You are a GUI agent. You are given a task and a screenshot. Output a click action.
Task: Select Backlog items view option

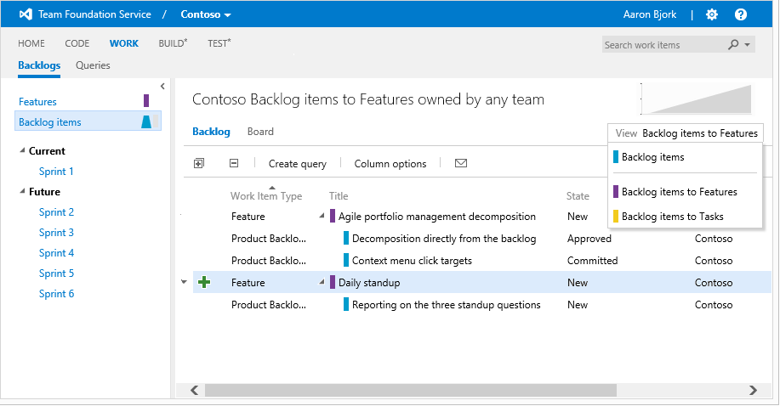[x=652, y=157]
